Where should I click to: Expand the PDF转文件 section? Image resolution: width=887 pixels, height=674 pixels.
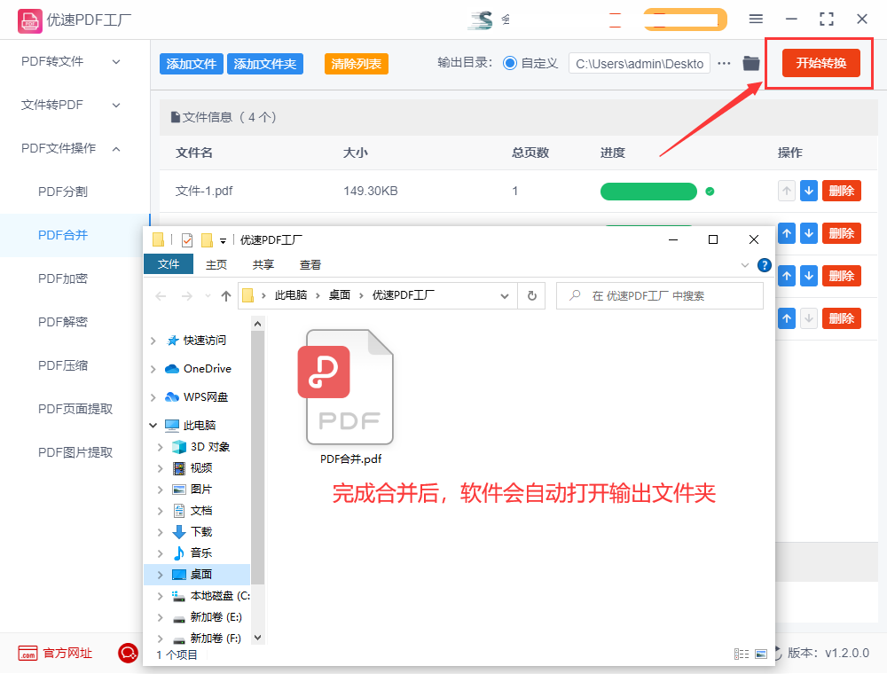[x=71, y=61]
